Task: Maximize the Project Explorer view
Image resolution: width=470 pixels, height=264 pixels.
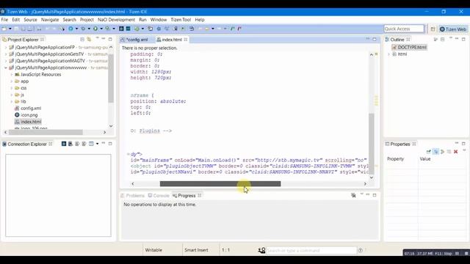Action: (x=110, y=39)
